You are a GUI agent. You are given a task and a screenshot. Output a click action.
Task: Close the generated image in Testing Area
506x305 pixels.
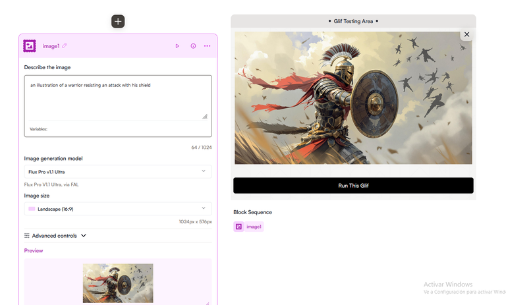(466, 34)
